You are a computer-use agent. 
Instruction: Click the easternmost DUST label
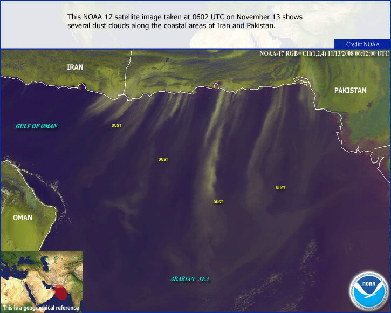click(x=280, y=188)
